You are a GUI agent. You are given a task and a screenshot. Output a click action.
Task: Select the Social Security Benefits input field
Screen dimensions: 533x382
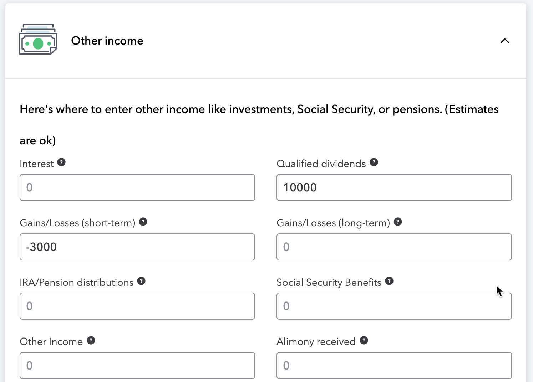pos(394,306)
